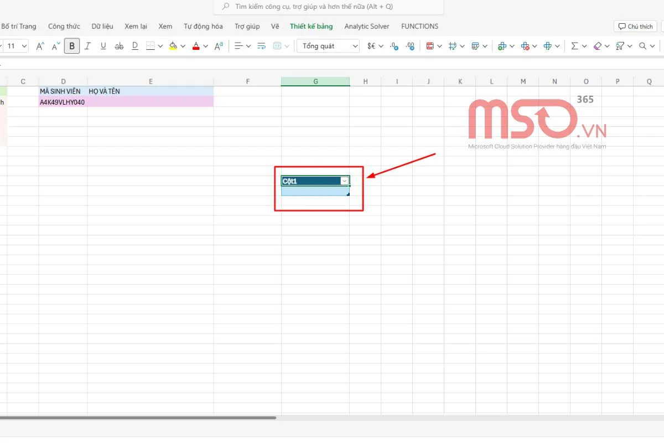Switch to the Công thức tab
Screen dimensions: 664x443
[x=64, y=26]
